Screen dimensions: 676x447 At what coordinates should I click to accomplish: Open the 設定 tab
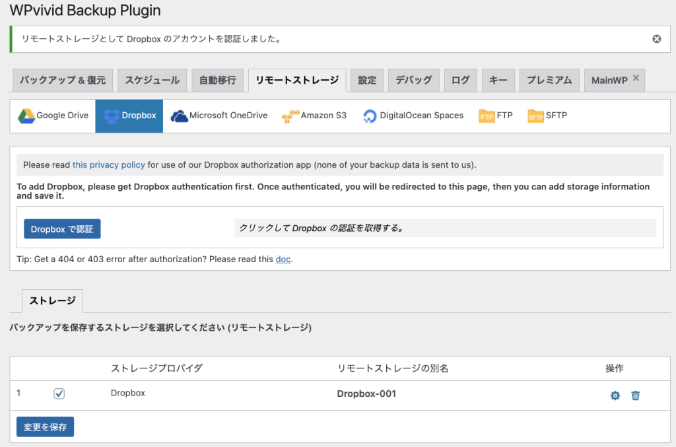(366, 79)
